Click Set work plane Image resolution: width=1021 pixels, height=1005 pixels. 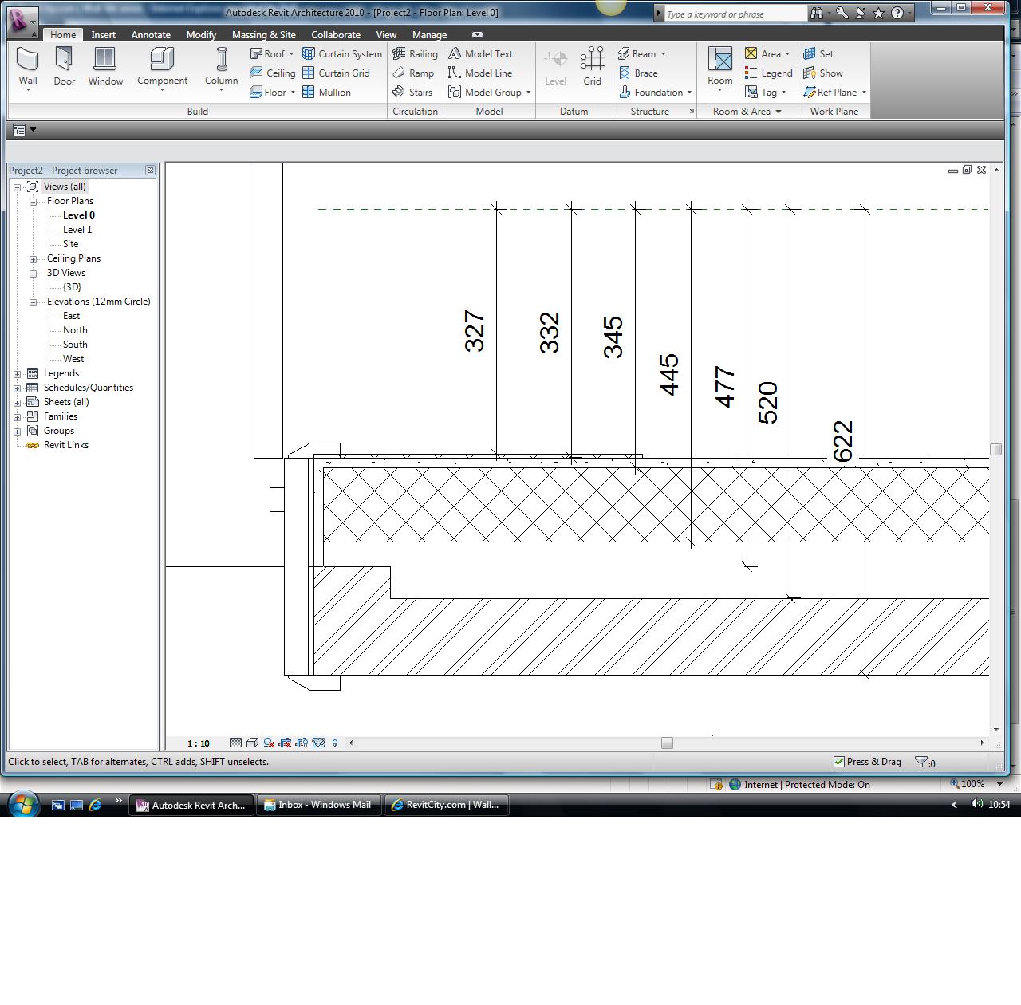point(818,54)
